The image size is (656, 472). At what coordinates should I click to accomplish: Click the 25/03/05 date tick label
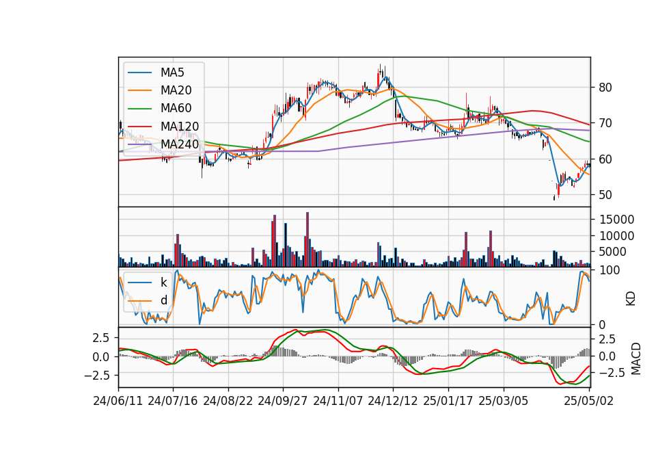(504, 401)
